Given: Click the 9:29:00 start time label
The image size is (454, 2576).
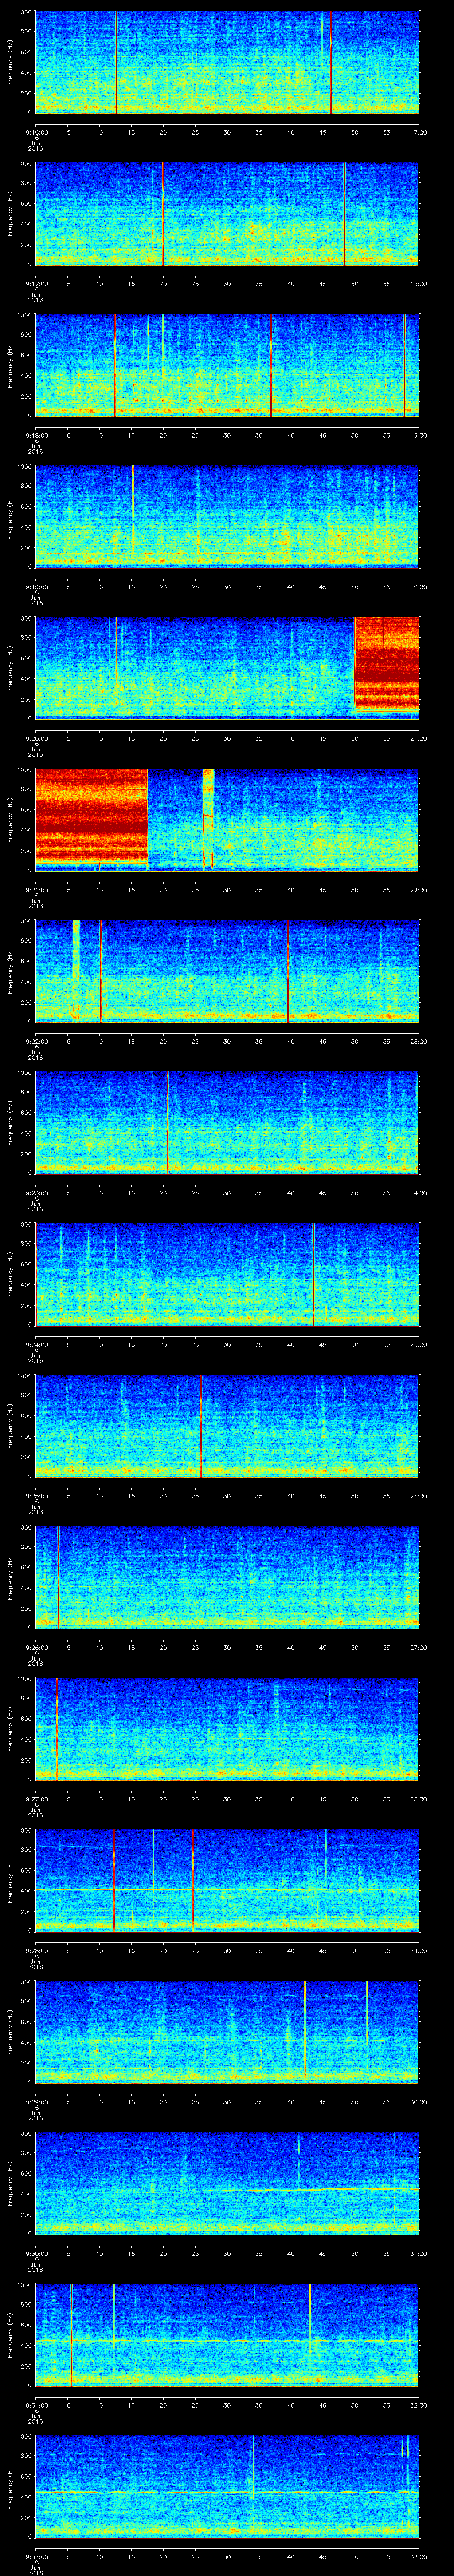Looking at the screenshot, I should point(36,2101).
